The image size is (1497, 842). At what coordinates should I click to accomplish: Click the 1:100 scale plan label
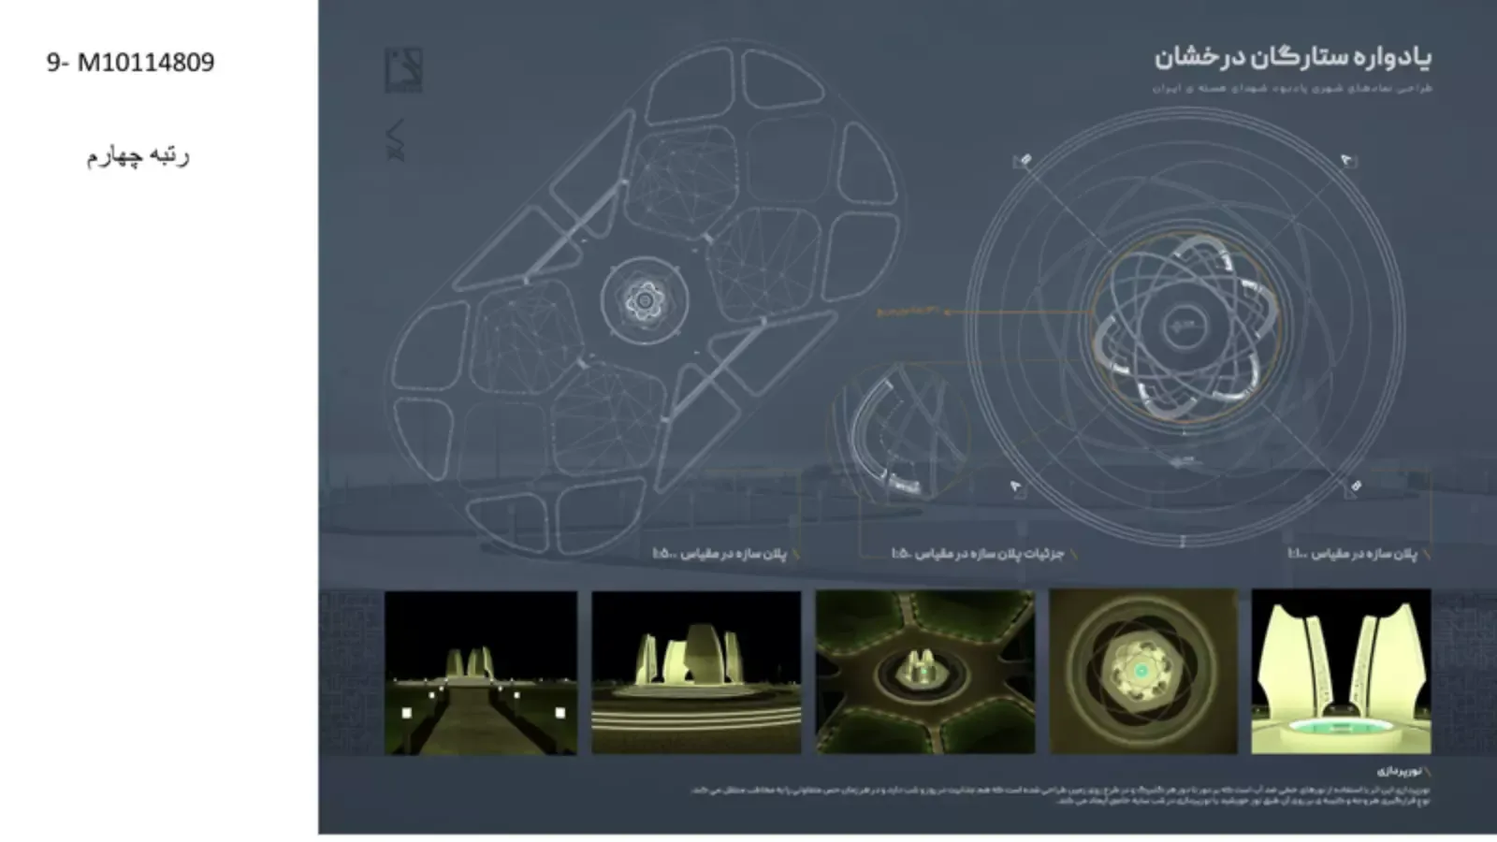(x=1353, y=554)
